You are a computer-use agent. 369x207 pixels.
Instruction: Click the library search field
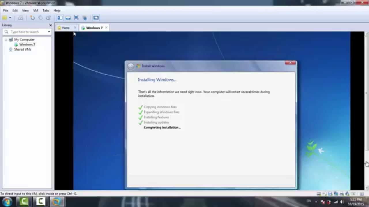click(27, 32)
